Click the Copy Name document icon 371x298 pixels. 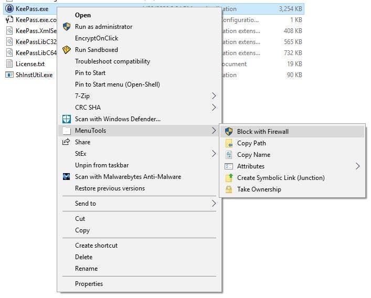tap(229, 155)
